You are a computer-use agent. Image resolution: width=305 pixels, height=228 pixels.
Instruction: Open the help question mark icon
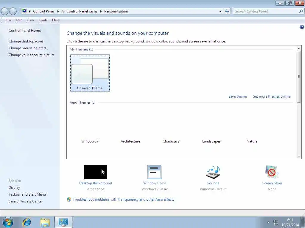point(302,27)
